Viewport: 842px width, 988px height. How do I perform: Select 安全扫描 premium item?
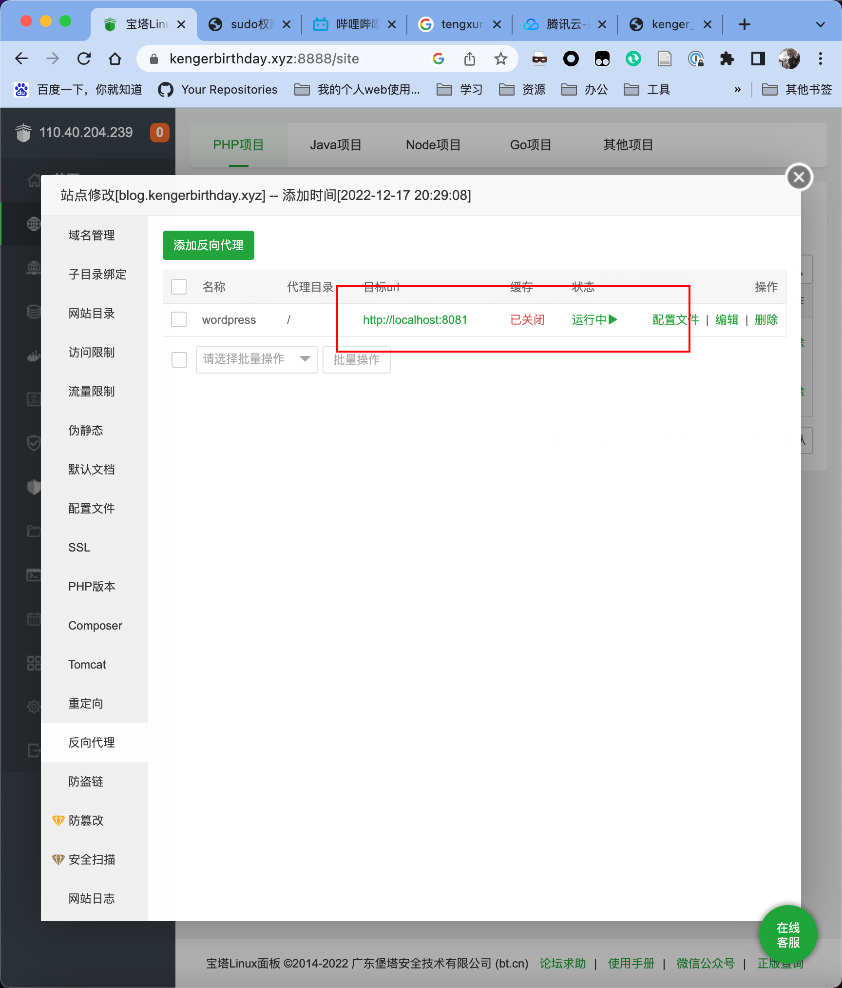[95, 860]
